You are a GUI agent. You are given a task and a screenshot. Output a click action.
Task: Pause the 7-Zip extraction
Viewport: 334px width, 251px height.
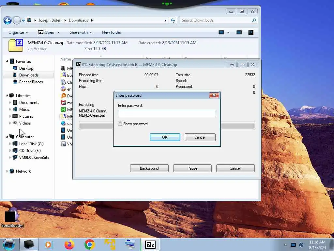[192, 168]
